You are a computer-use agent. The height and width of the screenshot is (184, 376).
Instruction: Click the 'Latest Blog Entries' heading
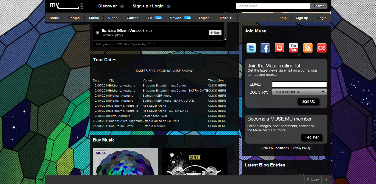[265, 165]
